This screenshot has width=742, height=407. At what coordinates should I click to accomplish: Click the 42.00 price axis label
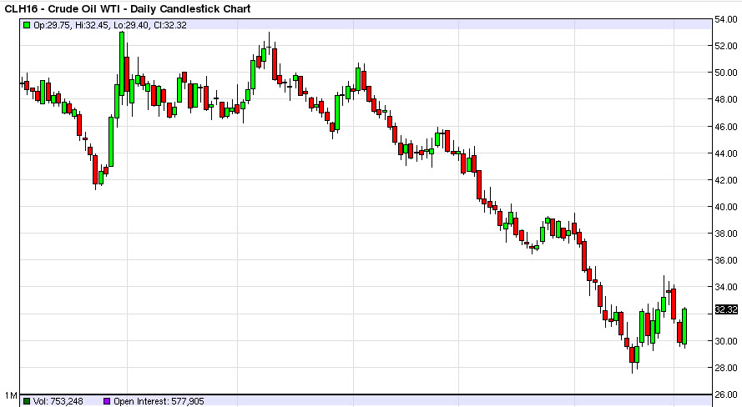coord(726,180)
